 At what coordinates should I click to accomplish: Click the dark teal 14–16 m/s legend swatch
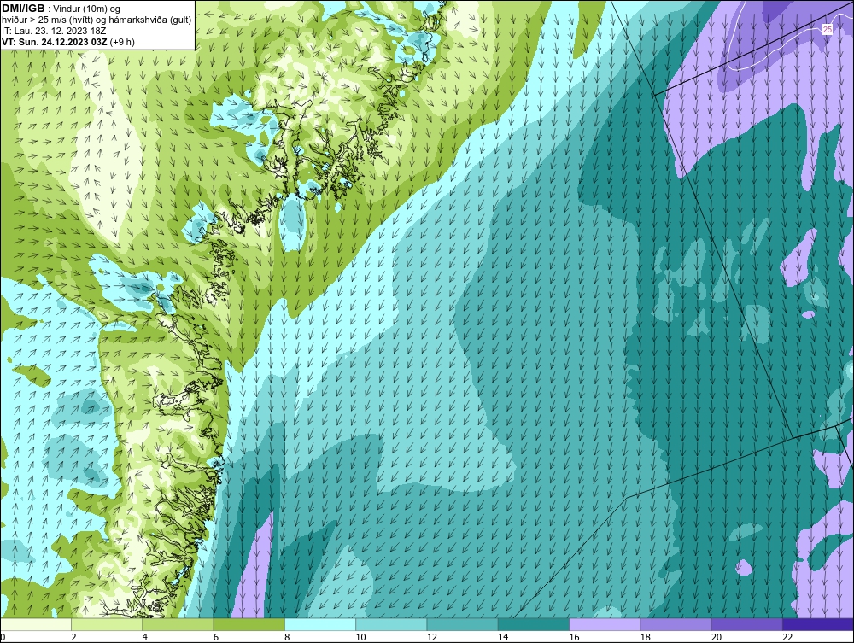[x=534, y=624]
